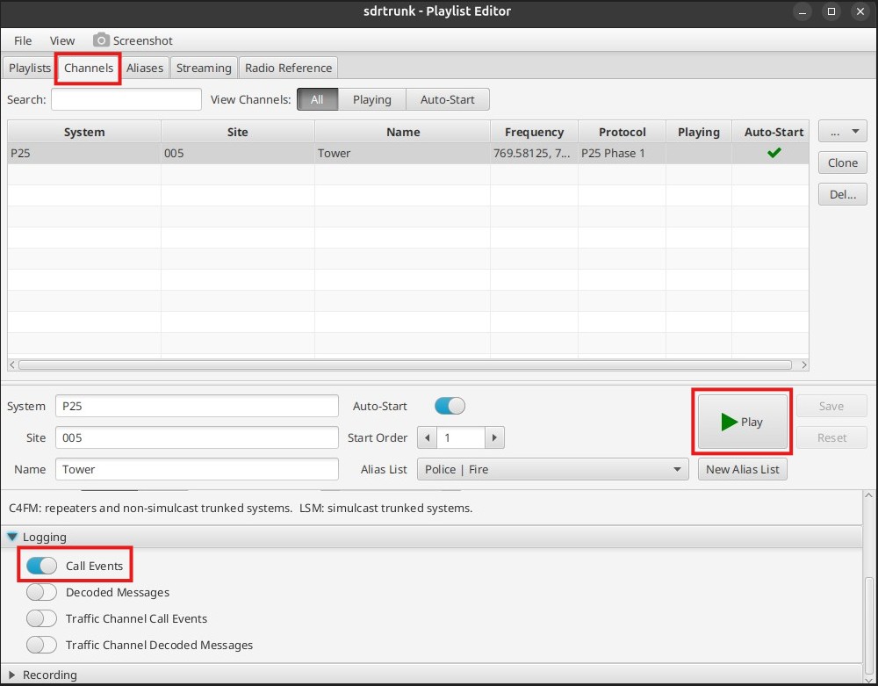The width and height of the screenshot is (878, 686).
Task: Click the Start Order value field
Action: [461, 437]
